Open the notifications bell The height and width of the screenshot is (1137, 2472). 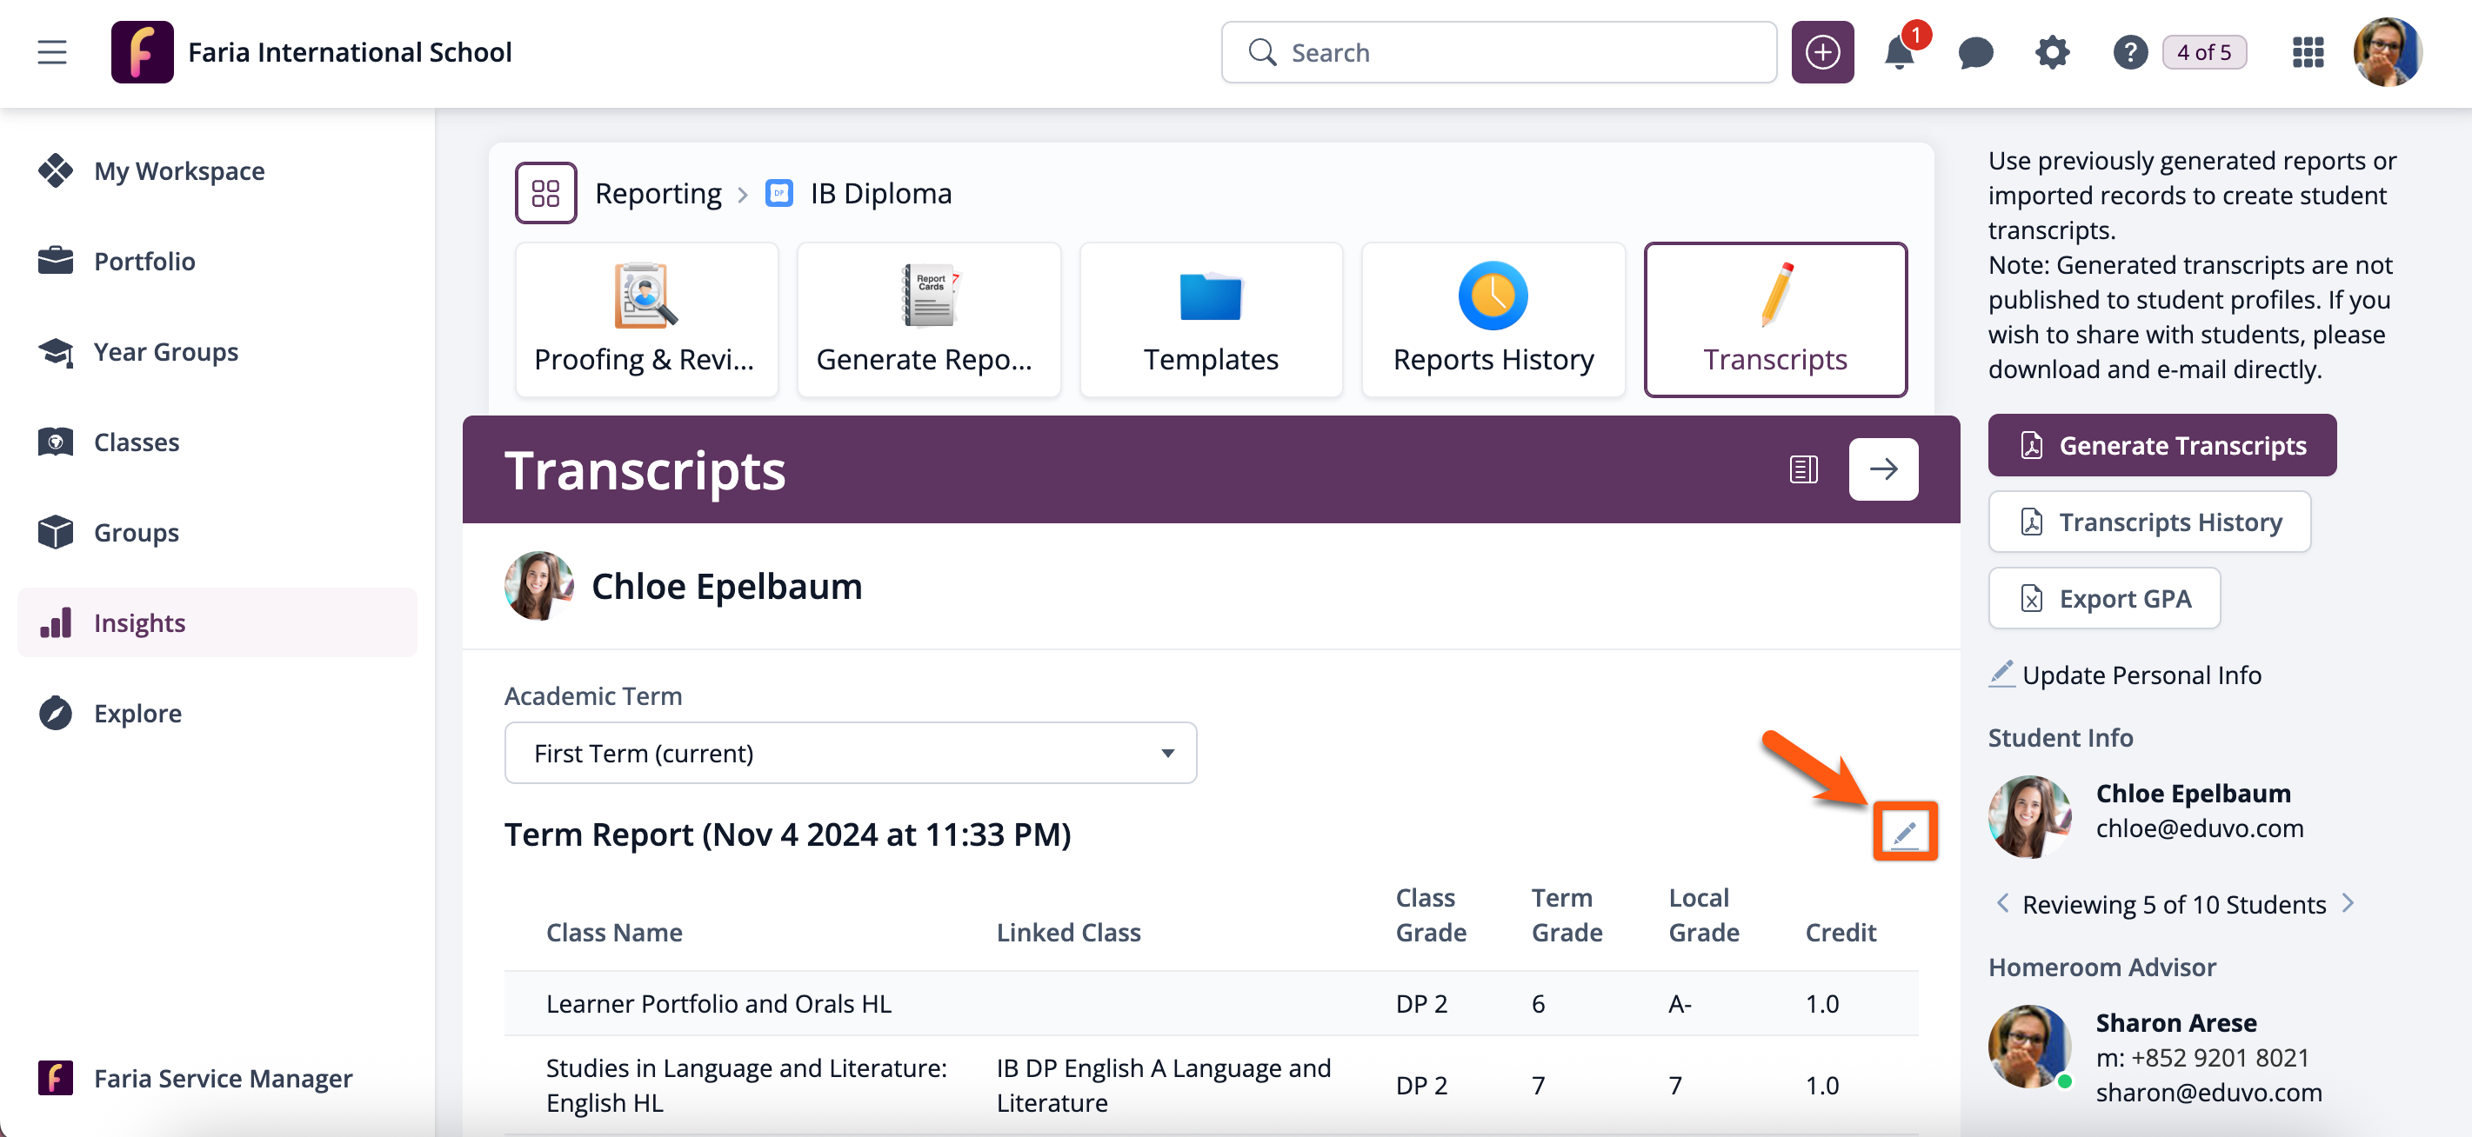[x=1898, y=52]
